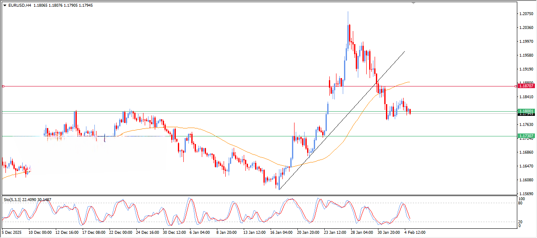Click the 5 Dec 2025 date label
Image resolution: width=537 pixels, height=238 pixels.
[x=12, y=232]
